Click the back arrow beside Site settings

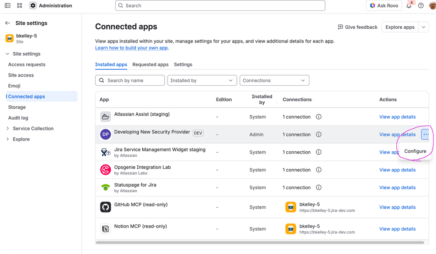(x=7, y=23)
